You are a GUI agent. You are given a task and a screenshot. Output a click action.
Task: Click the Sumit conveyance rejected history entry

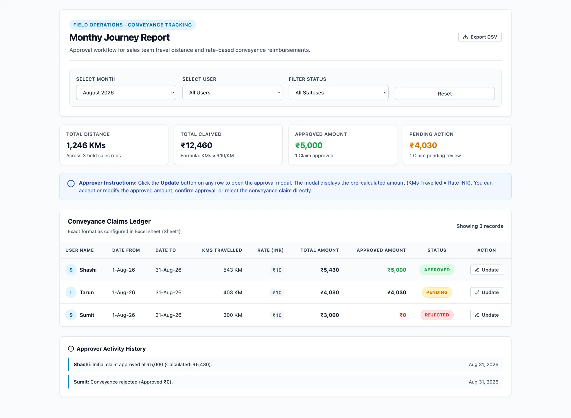(285, 382)
